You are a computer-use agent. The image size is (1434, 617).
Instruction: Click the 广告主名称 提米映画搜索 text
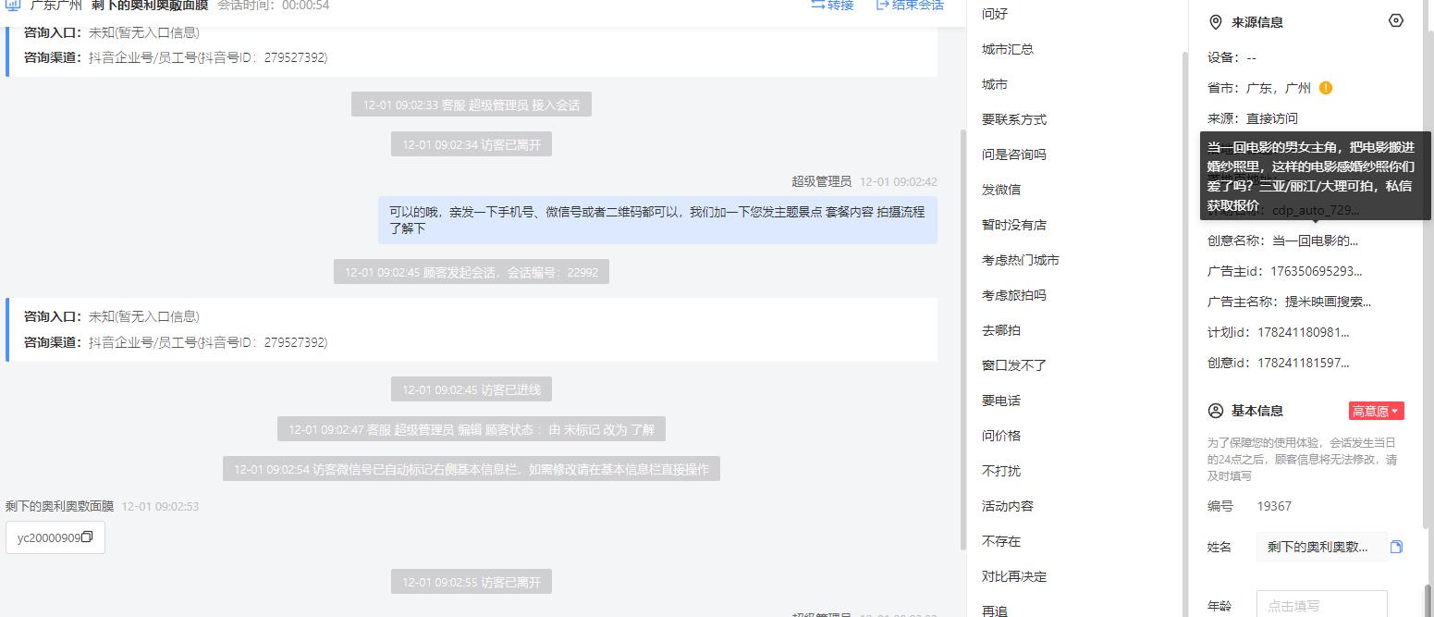point(1329,302)
